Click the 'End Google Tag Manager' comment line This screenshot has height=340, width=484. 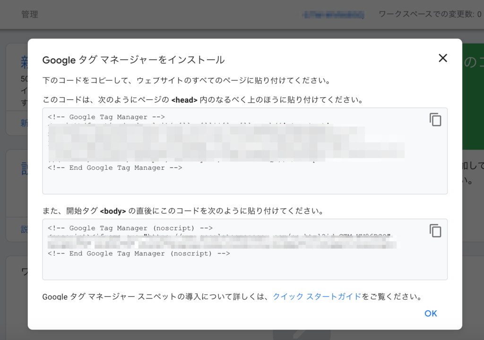tap(115, 167)
